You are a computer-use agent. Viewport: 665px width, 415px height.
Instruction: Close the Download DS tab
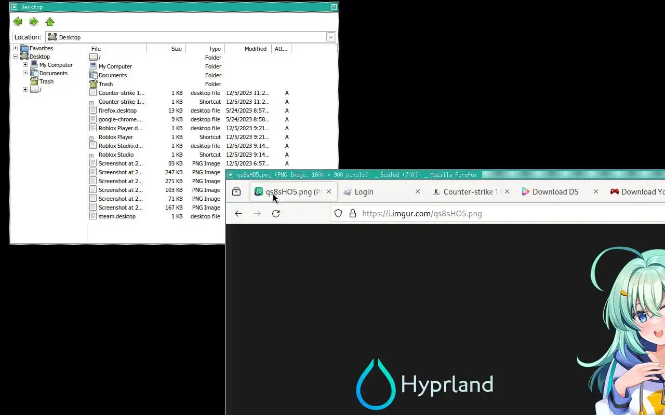point(595,191)
